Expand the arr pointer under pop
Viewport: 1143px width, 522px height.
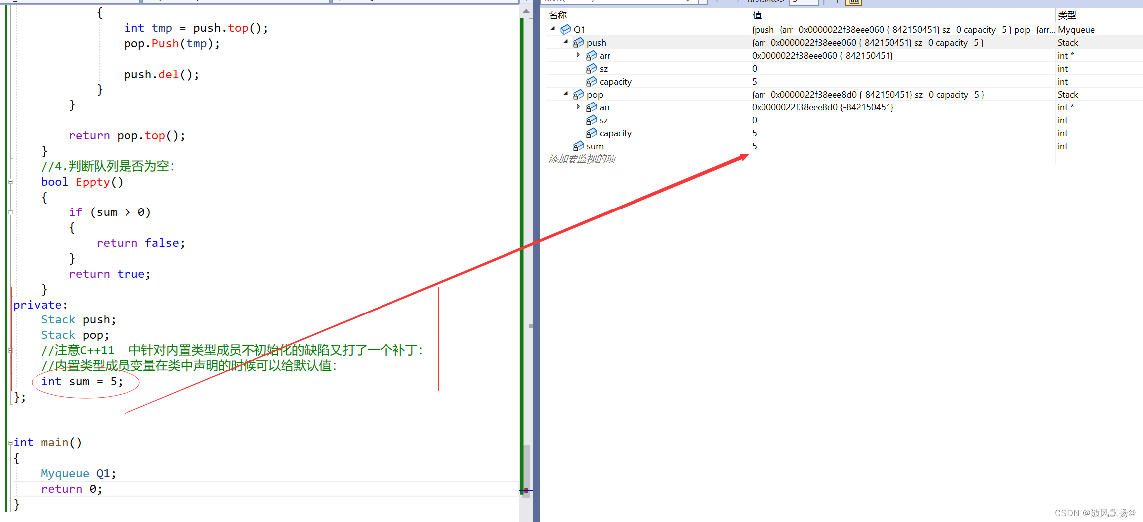pyautogui.click(x=578, y=107)
